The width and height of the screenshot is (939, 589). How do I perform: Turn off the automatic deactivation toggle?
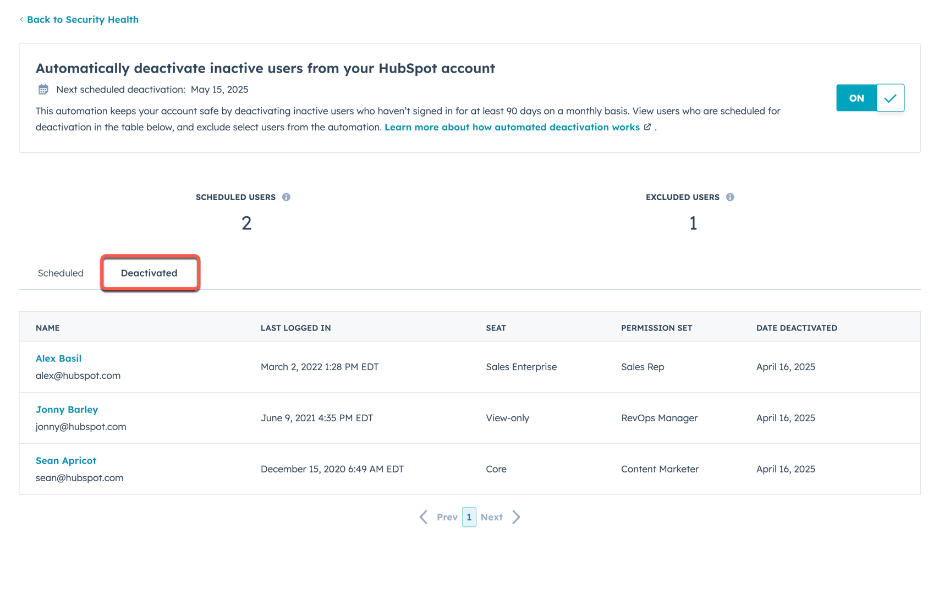pos(856,98)
